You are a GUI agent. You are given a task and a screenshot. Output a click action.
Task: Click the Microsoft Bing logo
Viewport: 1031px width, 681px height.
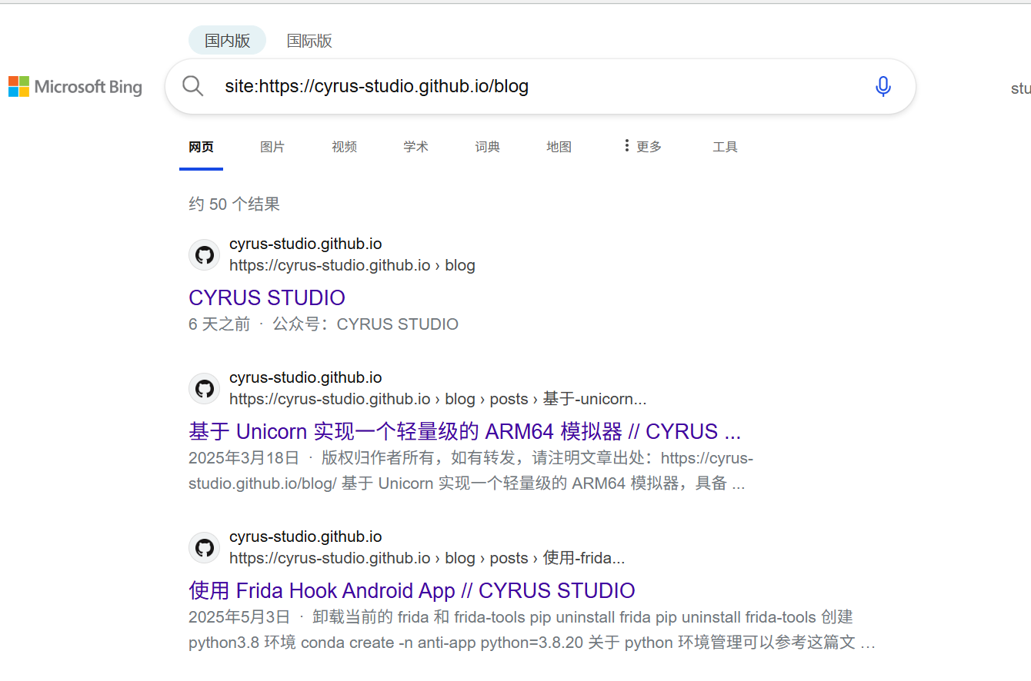click(x=75, y=87)
